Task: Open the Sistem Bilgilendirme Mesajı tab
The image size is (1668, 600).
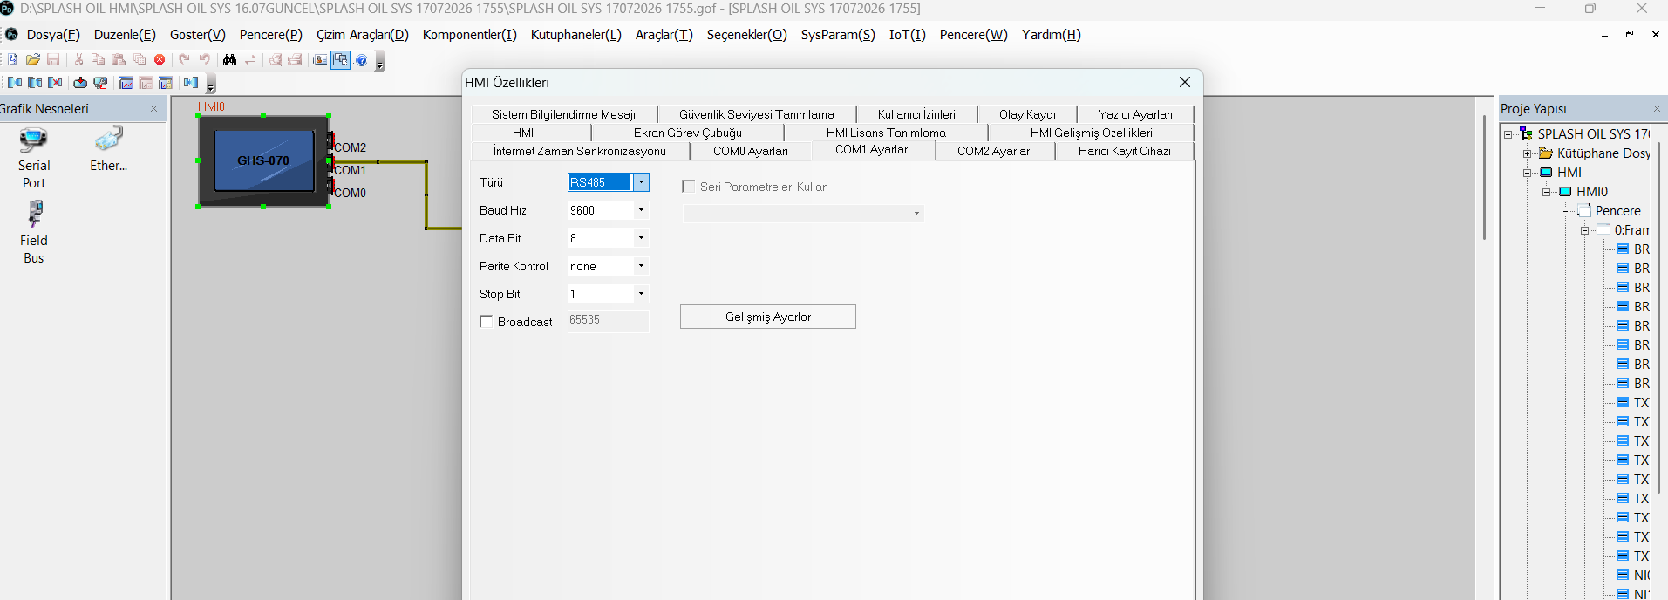Action: (563, 114)
